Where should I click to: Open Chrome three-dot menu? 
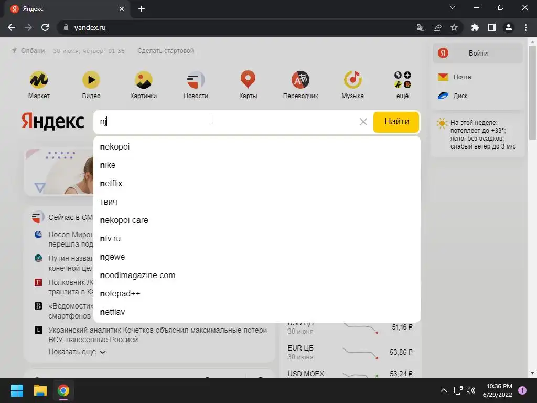[x=525, y=27]
